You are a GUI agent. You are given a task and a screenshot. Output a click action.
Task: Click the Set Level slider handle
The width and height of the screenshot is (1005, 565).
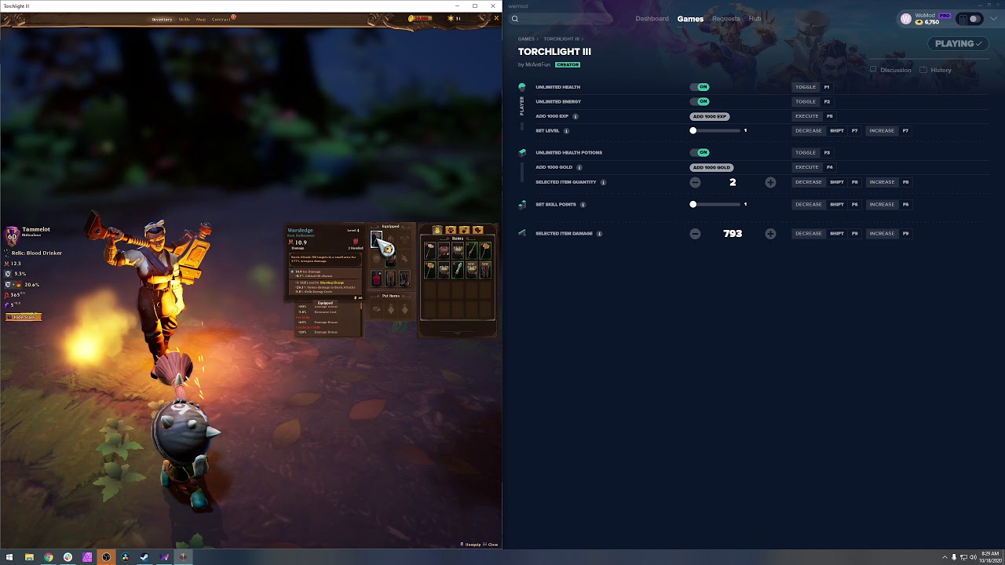693,131
